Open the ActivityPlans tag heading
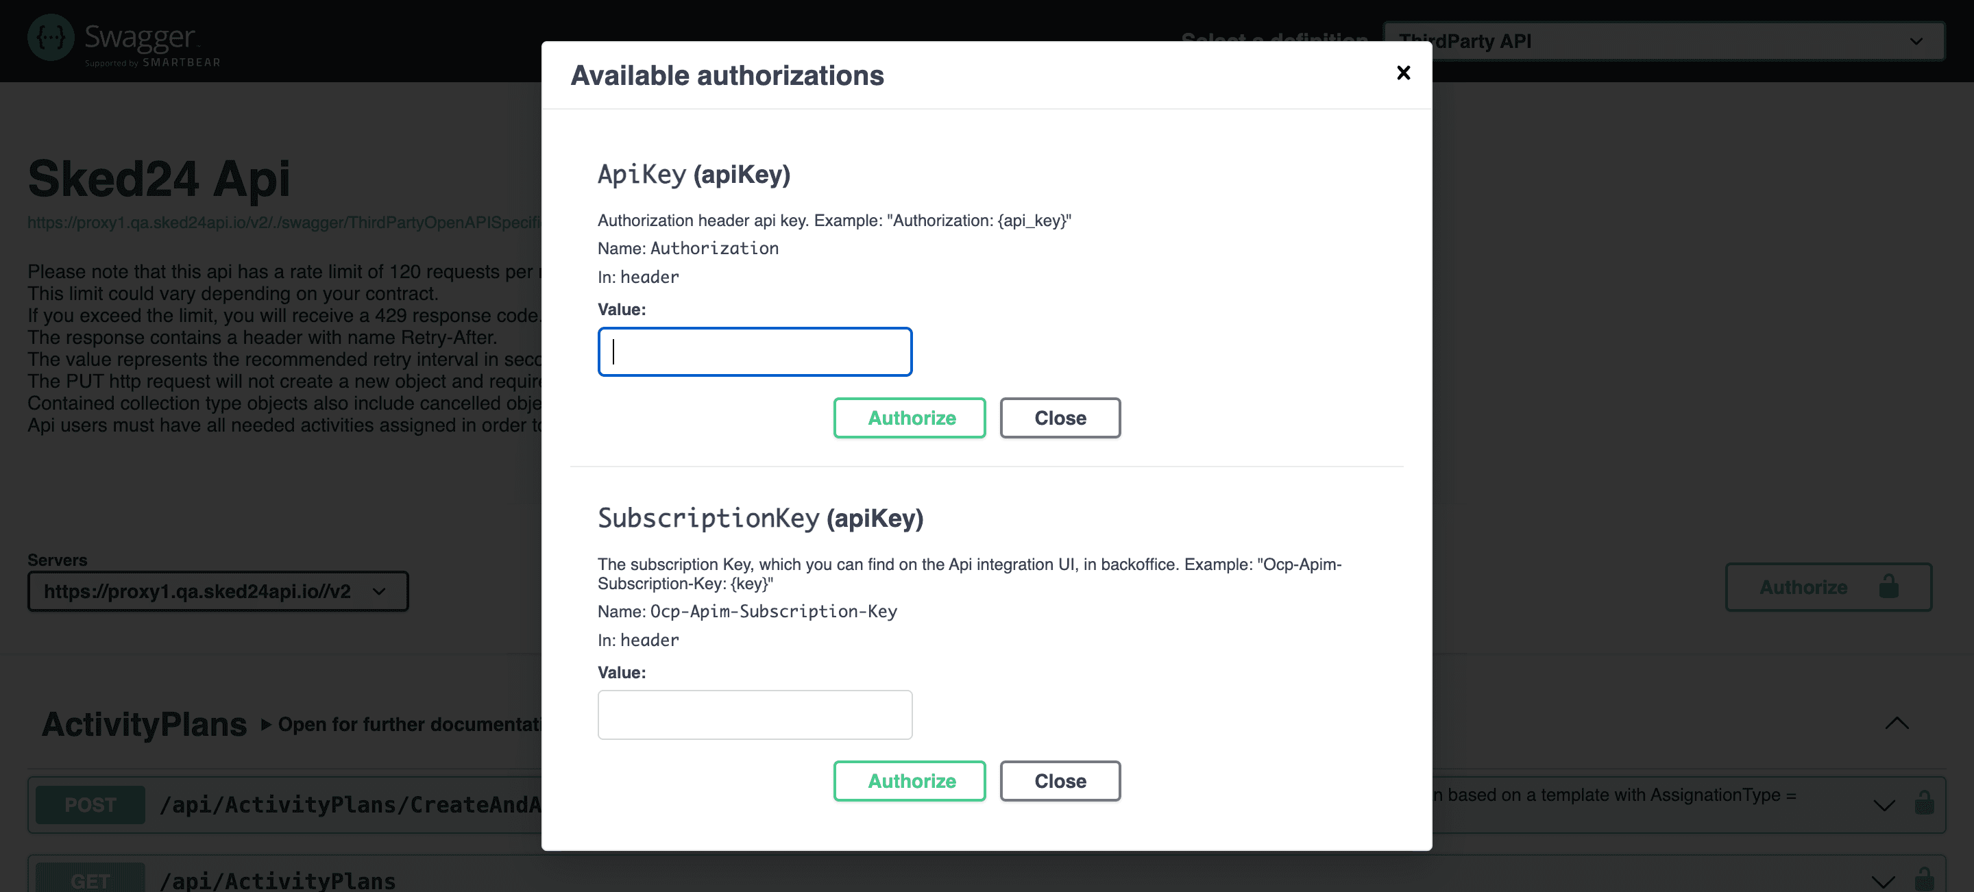The height and width of the screenshot is (892, 1974). 144,723
